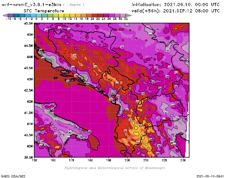This screenshot has width=230, height=178.
Task: Click the 'GrADS: COLA/IGES' credit
Action: pos(13,176)
